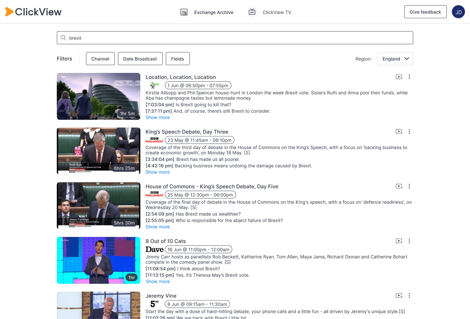
Task: Jump to timestamp 11:08:54 pm transcript line
Action: pos(183,269)
